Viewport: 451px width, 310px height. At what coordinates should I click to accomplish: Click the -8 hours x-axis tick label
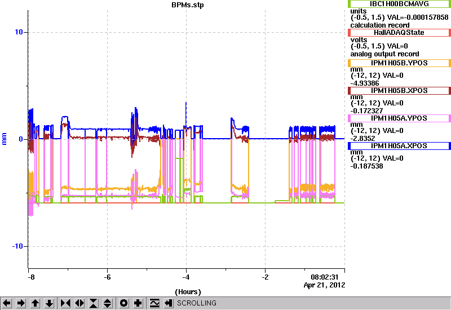tap(31, 277)
